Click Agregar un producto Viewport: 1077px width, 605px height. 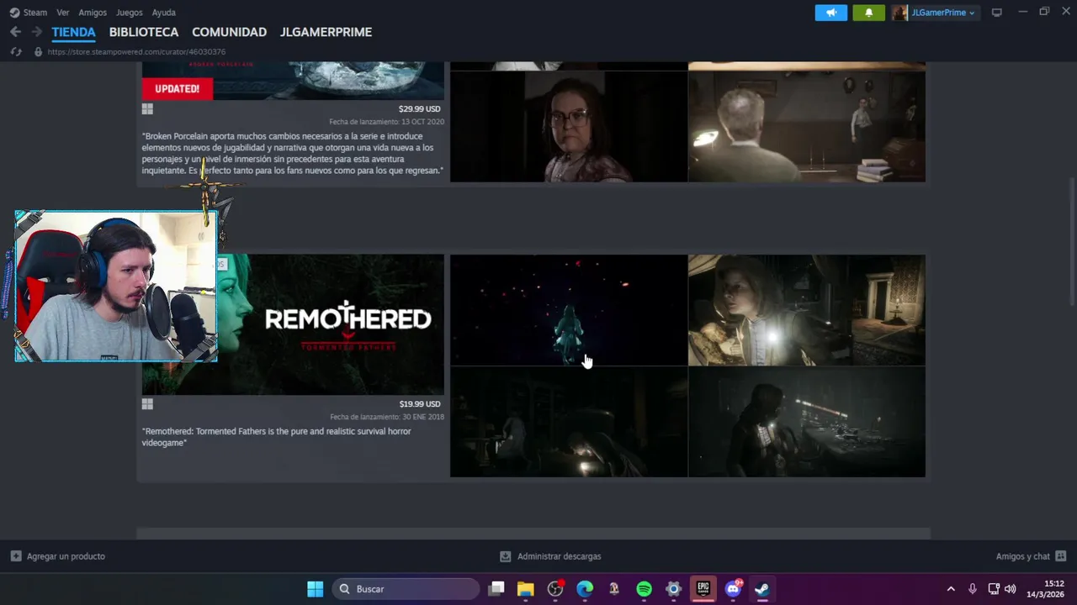point(58,556)
